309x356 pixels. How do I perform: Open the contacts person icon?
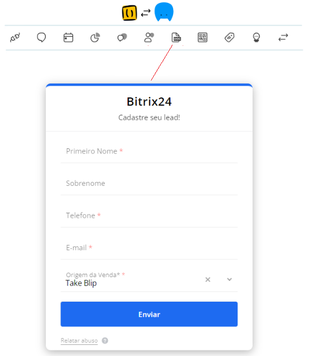tap(149, 38)
